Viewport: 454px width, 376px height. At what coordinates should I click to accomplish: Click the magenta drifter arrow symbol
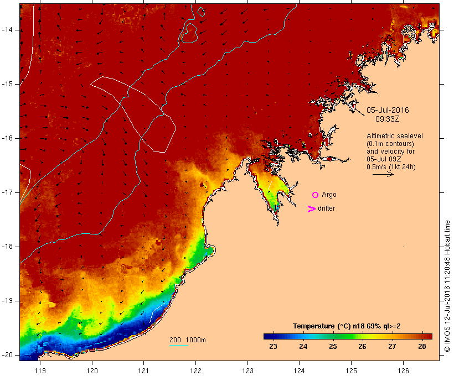(312, 209)
